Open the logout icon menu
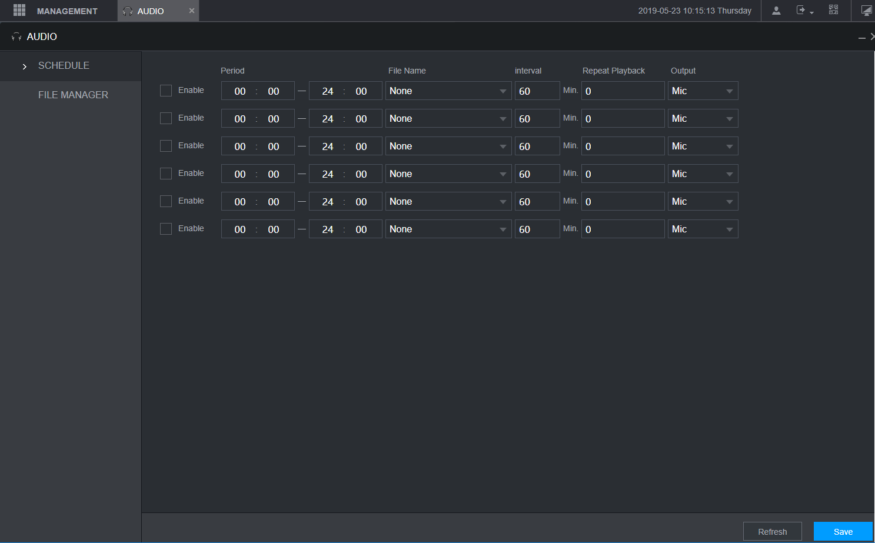875x543 pixels. point(804,11)
